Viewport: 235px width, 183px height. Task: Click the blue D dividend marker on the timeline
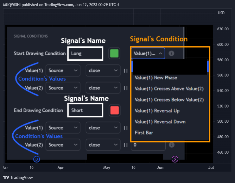click(x=36, y=159)
